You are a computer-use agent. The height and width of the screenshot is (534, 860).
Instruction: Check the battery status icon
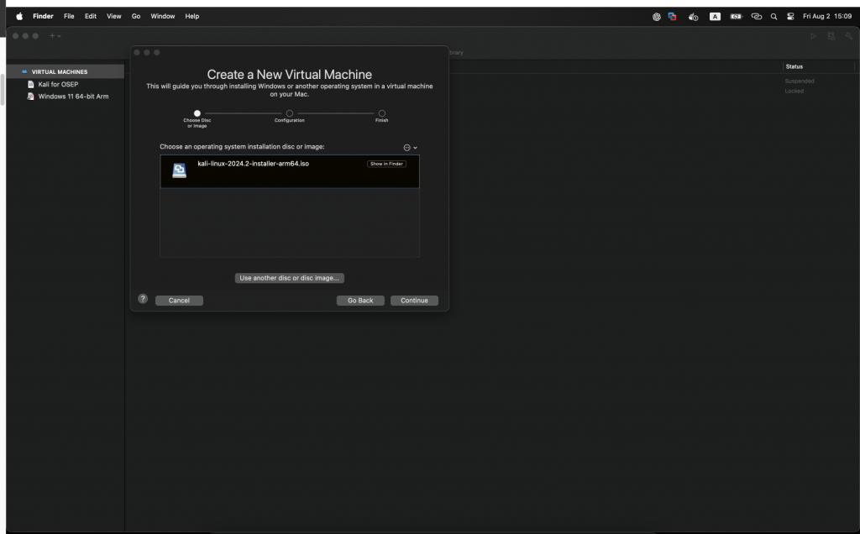[x=736, y=17]
